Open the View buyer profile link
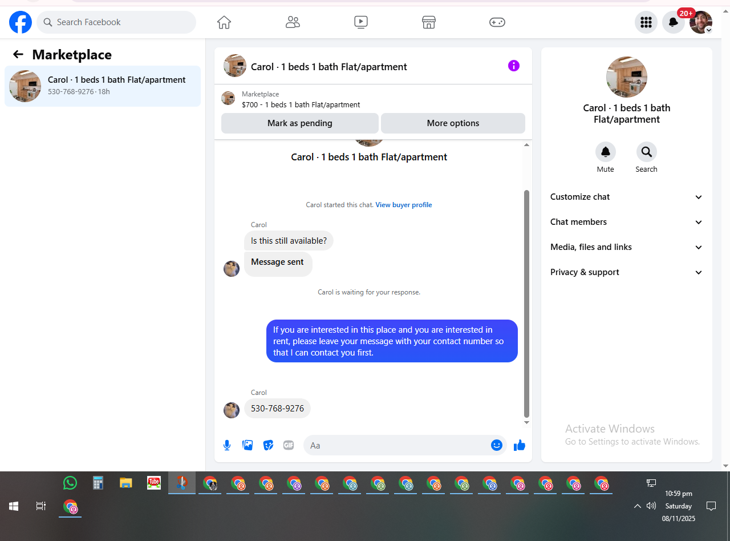Screen dimensions: 730x541 point(404,205)
